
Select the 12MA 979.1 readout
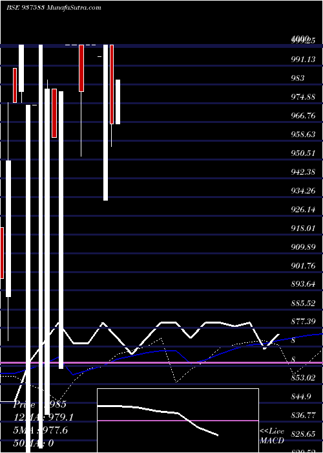click(x=43, y=417)
